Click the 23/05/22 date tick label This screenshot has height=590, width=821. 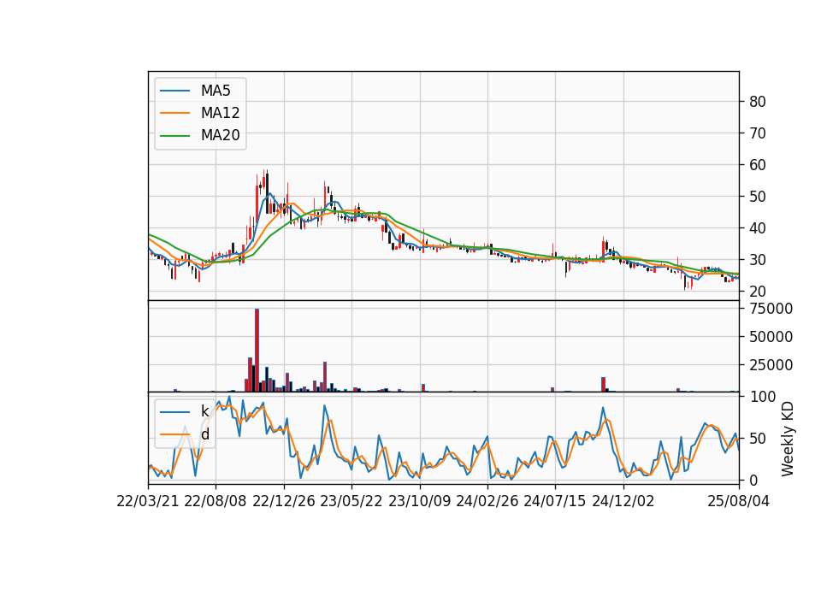coord(351,501)
